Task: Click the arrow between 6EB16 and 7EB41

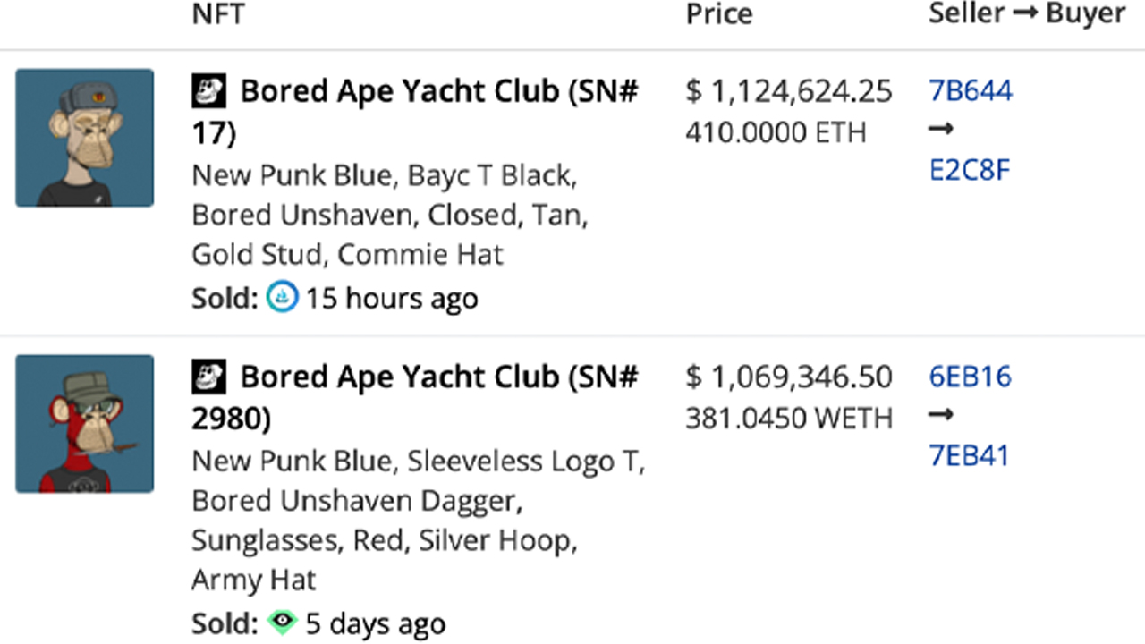Action: click(941, 415)
